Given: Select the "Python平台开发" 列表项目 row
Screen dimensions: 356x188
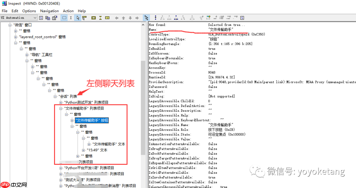Looking at the screenshot, I should 89,168.
